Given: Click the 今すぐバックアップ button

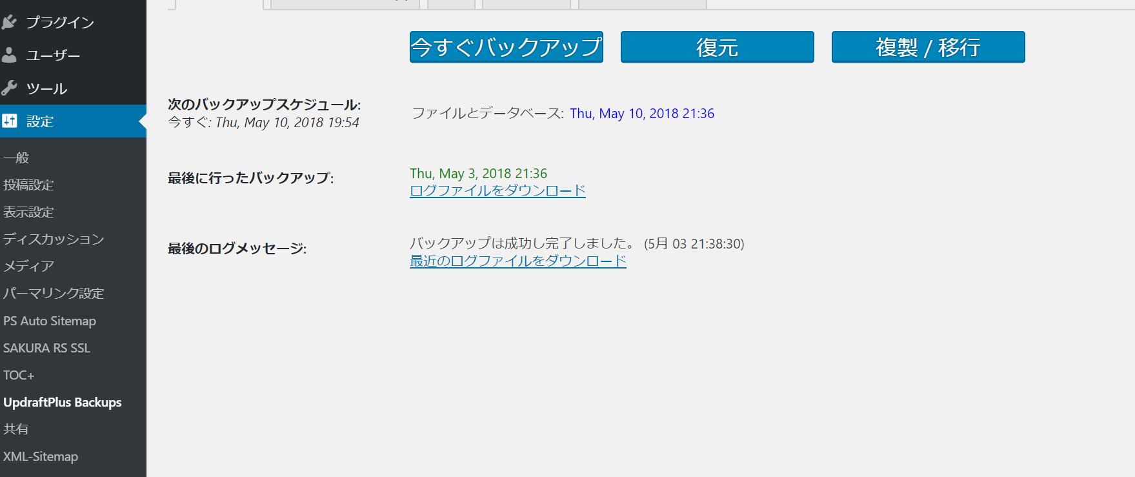Looking at the screenshot, I should (507, 47).
